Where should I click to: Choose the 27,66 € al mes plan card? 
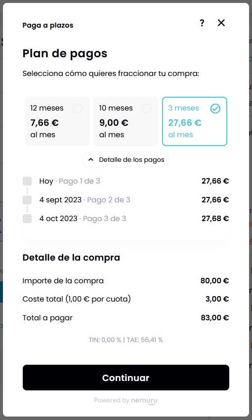195,121
